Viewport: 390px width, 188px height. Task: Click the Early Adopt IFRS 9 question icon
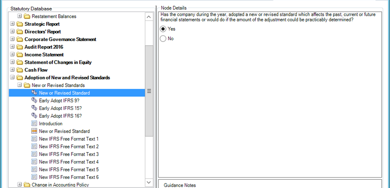pyautogui.click(x=34, y=100)
